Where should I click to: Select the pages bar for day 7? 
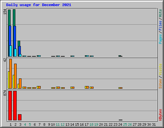pyautogui.click(x=39, y=56)
